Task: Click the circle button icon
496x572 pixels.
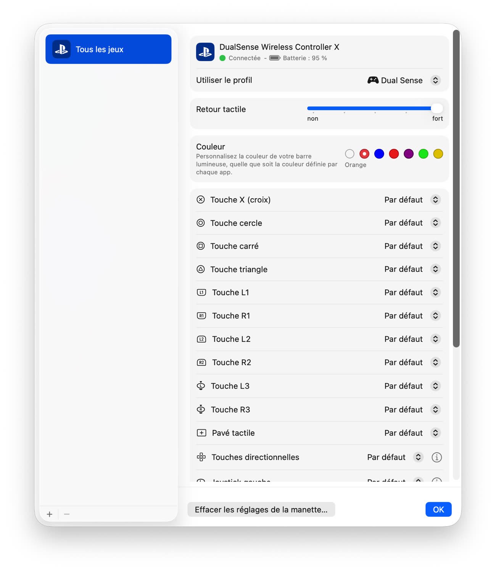Action: (201, 223)
